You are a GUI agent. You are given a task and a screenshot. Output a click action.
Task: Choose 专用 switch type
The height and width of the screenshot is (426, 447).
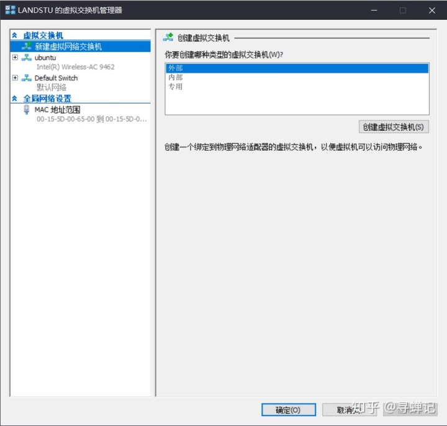297,86
